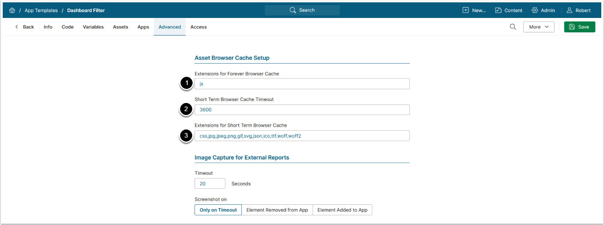Select Element Removed from App option
This screenshot has height=225, width=604.
[277, 210]
